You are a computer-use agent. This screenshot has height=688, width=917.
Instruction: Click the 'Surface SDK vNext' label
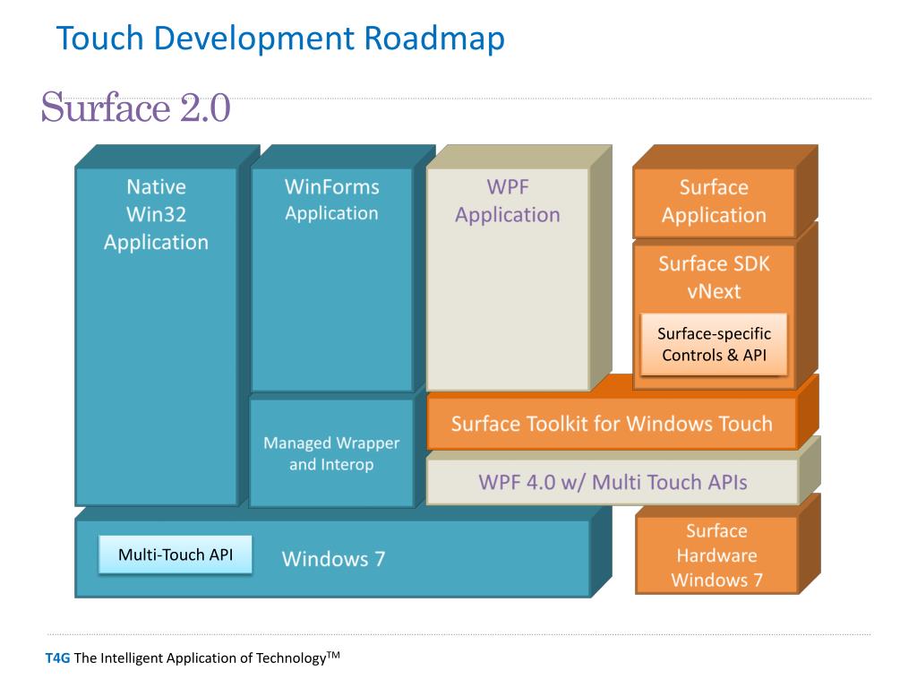(x=714, y=278)
